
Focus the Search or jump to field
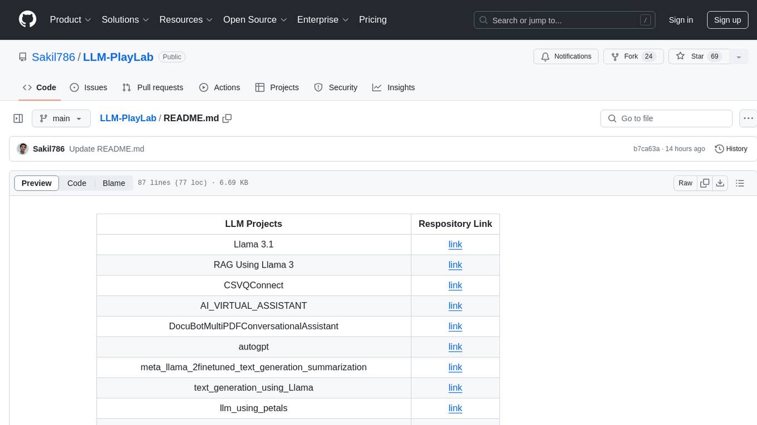564,20
